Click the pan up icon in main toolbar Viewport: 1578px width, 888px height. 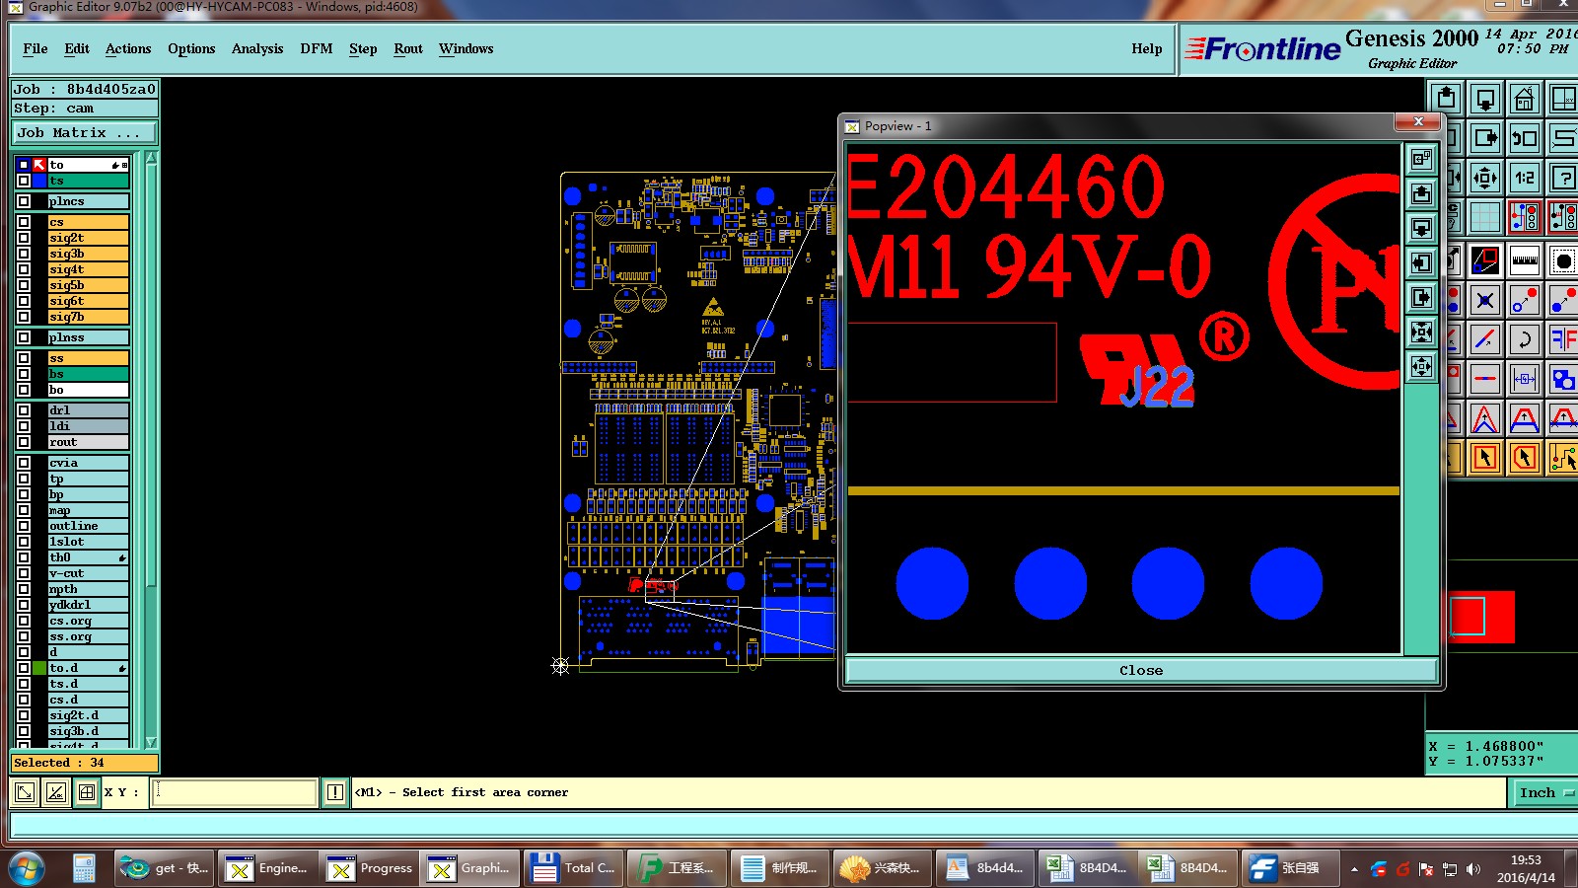coord(1446,99)
